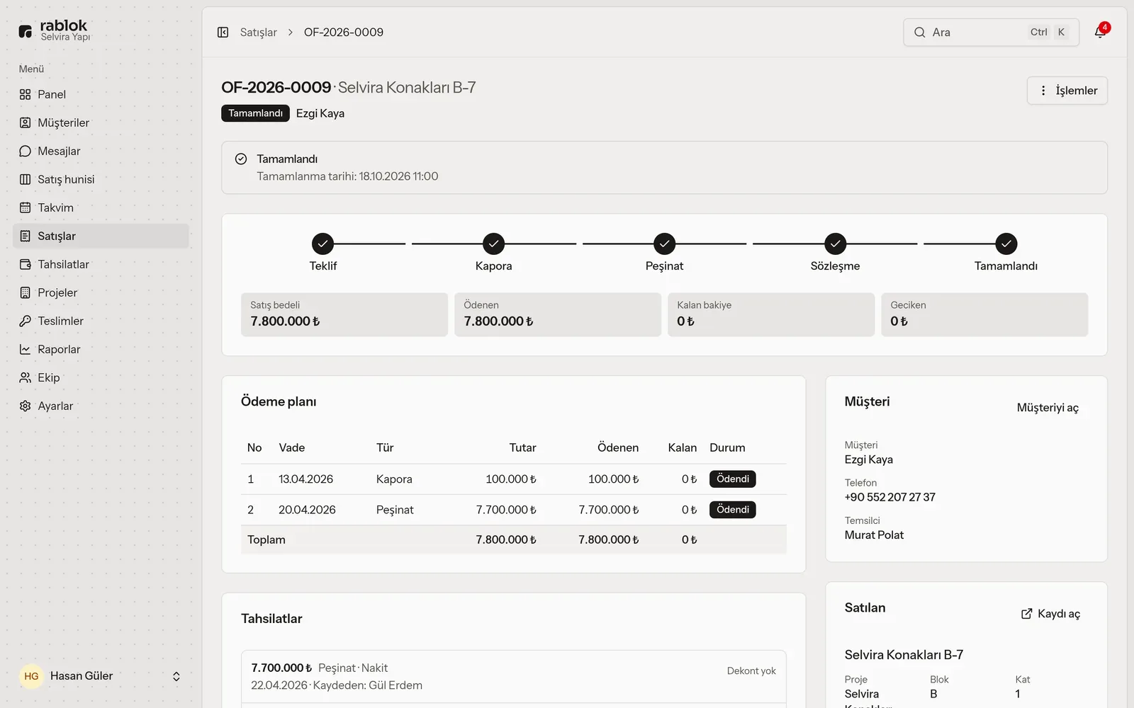Click the Sözleşme step checkmark
Image resolution: width=1134 pixels, height=708 pixels.
pyautogui.click(x=835, y=244)
